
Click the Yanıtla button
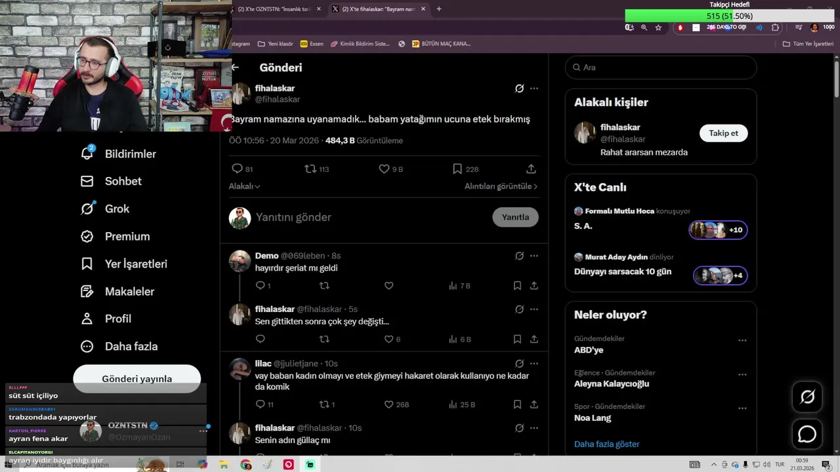tap(515, 217)
